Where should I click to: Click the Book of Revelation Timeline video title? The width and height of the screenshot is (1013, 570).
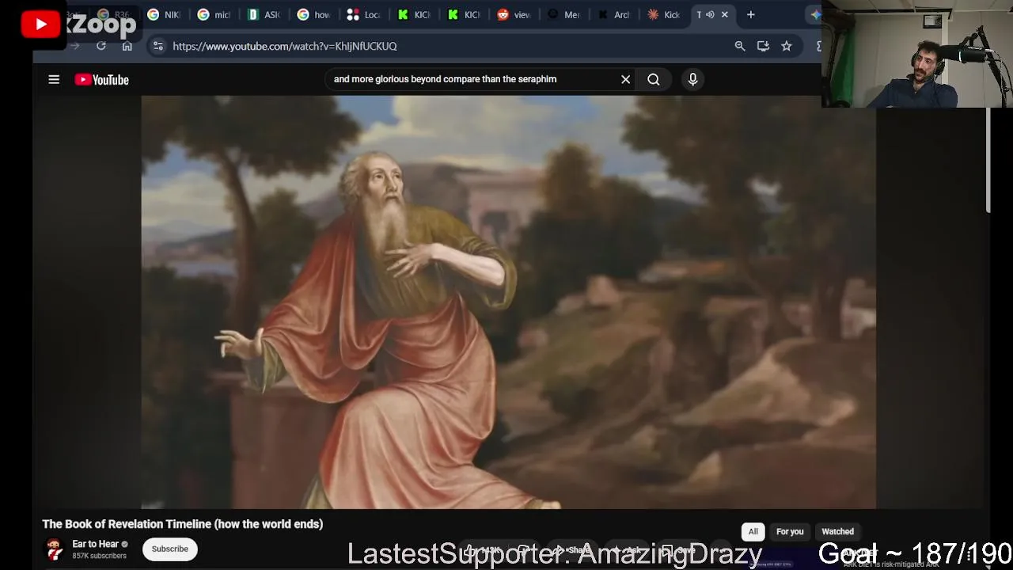[x=183, y=524]
